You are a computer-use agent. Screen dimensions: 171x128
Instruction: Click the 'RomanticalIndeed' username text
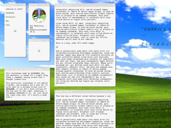click(38, 30)
